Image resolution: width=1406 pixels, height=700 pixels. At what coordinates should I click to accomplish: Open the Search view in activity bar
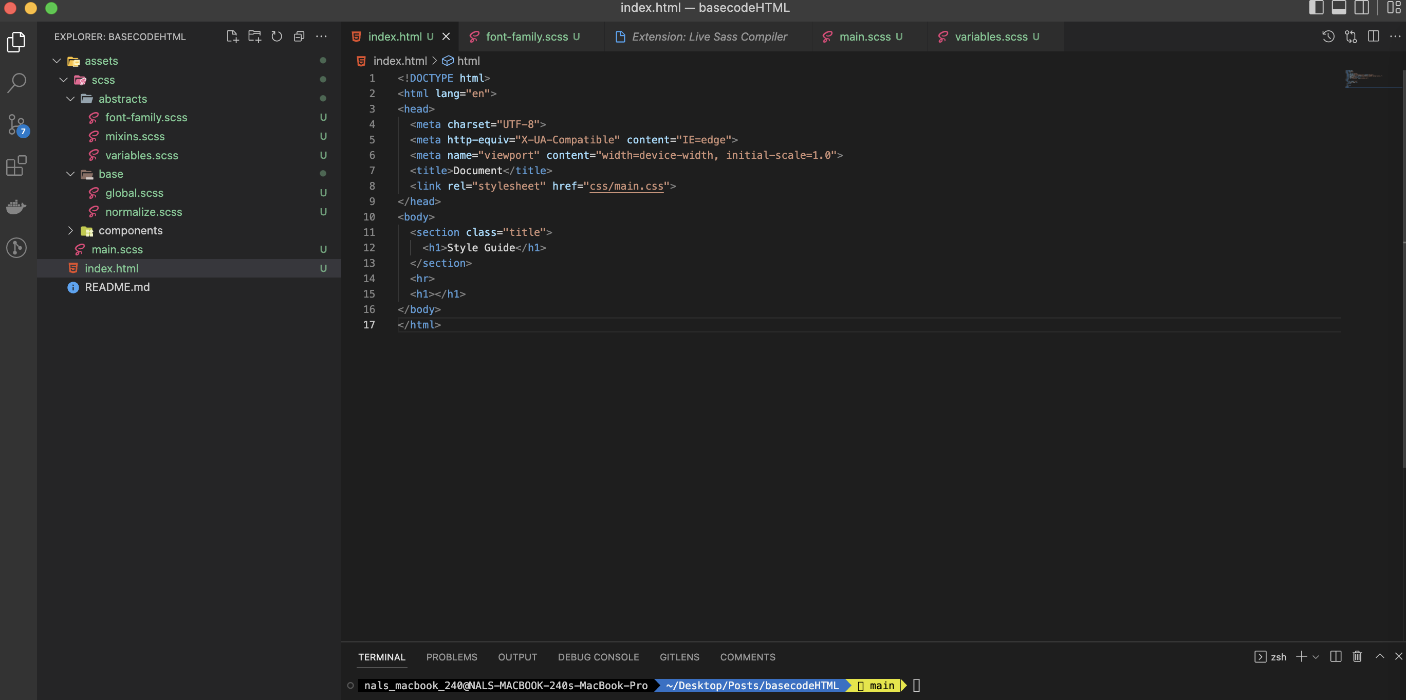point(16,83)
